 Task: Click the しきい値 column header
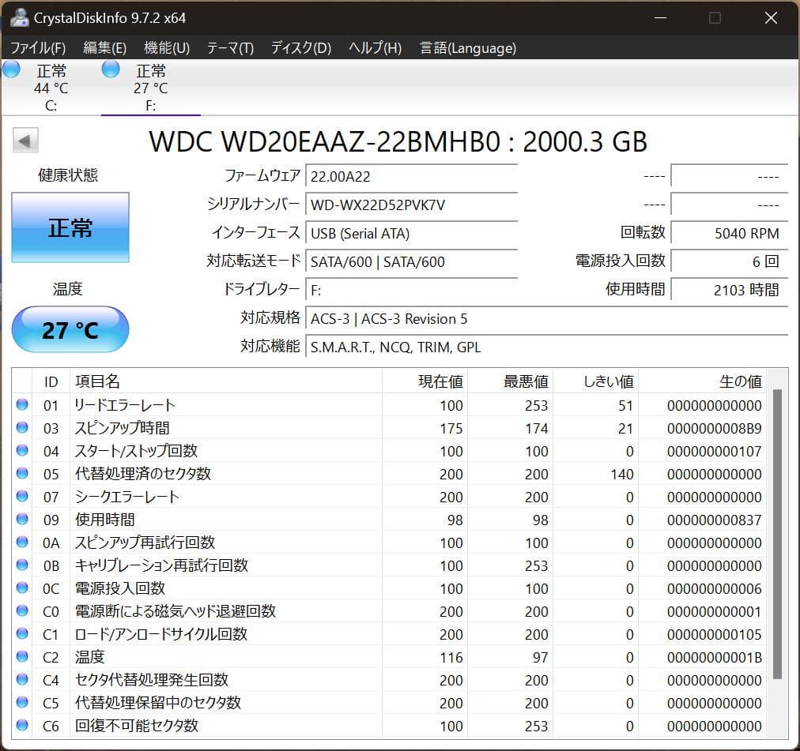pyautogui.click(x=596, y=381)
